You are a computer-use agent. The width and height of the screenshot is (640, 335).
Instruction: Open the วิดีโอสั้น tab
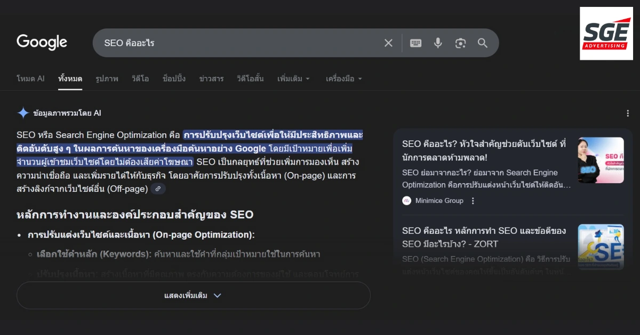[x=250, y=78]
